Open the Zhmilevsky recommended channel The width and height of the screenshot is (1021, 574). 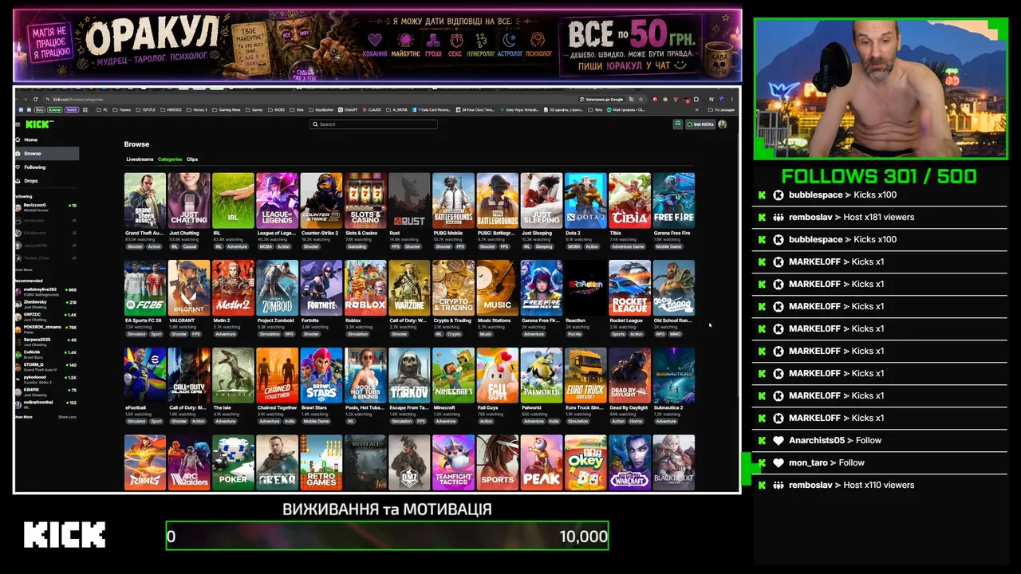point(46,304)
